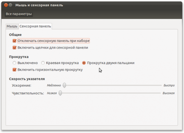Click the window title 'Мышь и сенсорная панель'
The width and height of the screenshot is (184, 133).
click(39, 5)
